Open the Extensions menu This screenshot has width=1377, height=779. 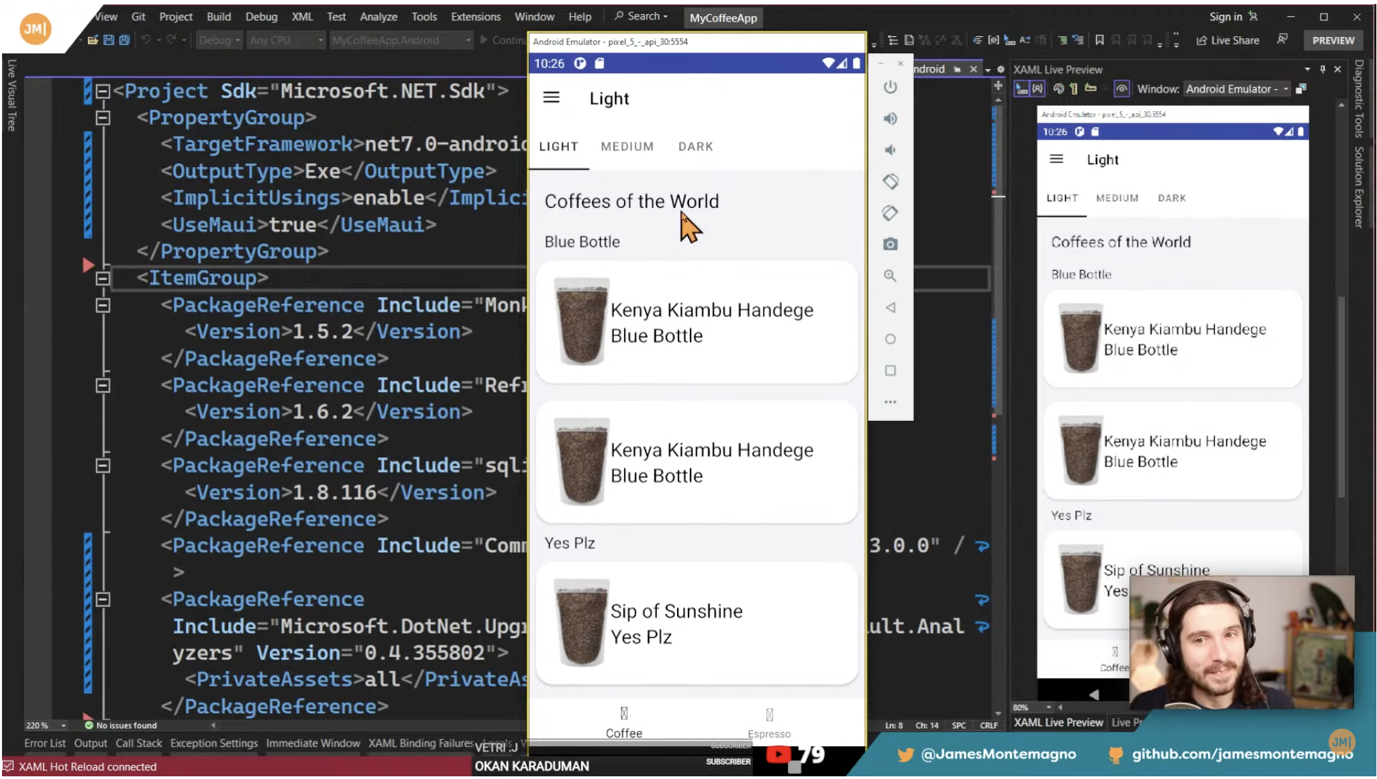click(476, 17)
